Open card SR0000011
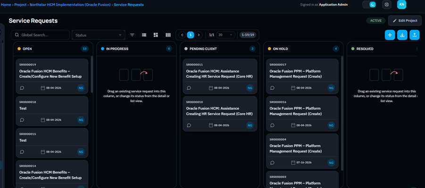The height and width of the screenshot is (188, 425). tap(220, 76)
